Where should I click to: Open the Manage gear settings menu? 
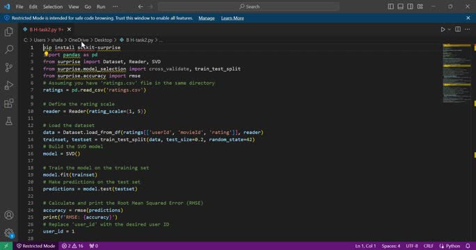pyautogui.click(x=9, y=233)
